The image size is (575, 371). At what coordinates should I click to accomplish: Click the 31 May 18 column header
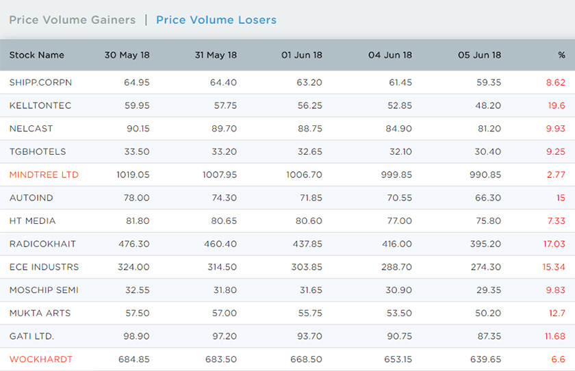point(216,55)
